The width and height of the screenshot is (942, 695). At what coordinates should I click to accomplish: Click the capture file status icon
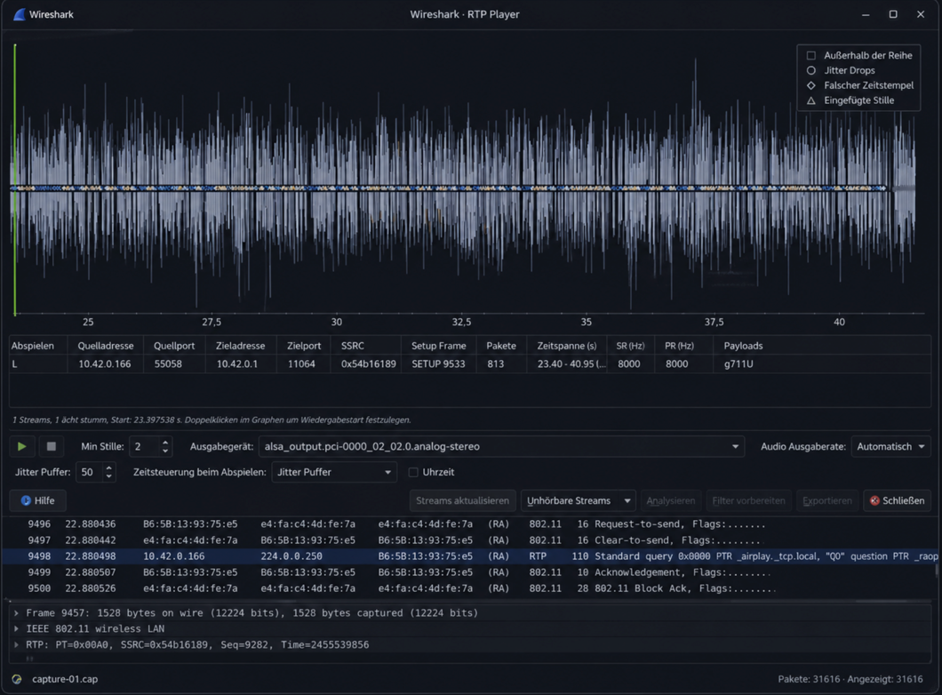(17, 679)
